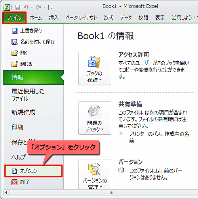
Task: Click the バージョン heading text
Action: coord(130,162)
